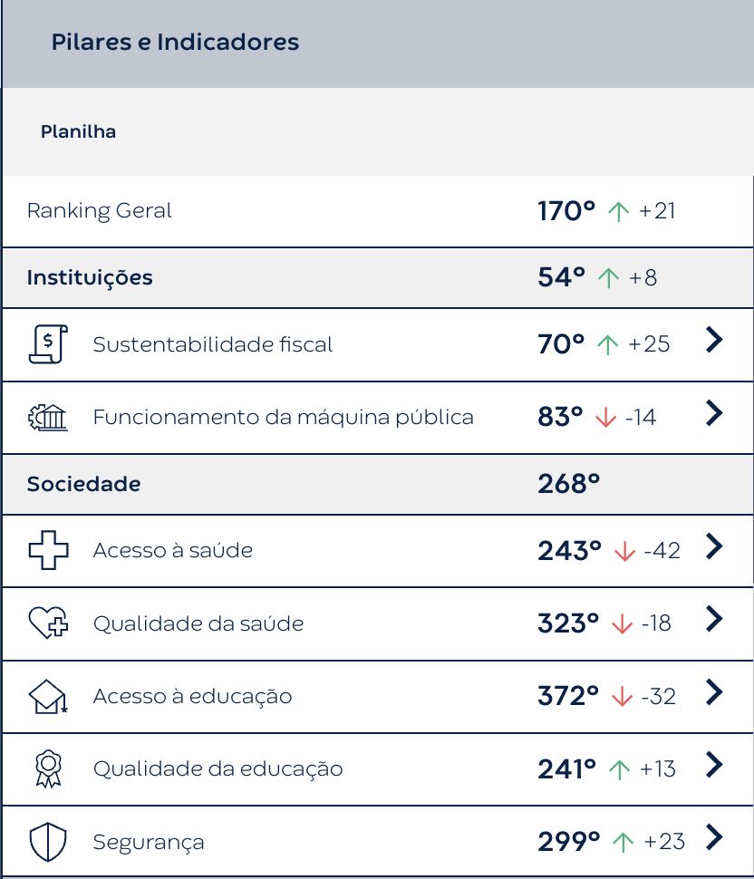Expand the Sustentabilidade fiscal row chevron
Screen dimensions: 754x879
(714, 341)
